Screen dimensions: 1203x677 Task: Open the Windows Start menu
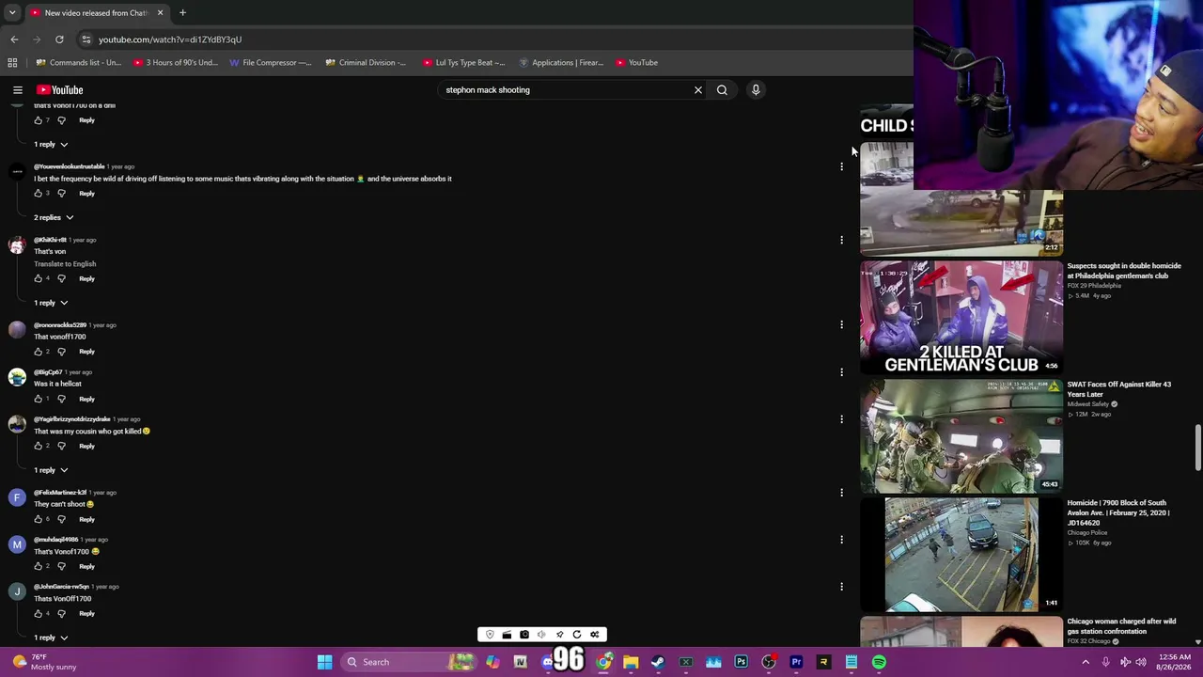click(x=324, y=662)
